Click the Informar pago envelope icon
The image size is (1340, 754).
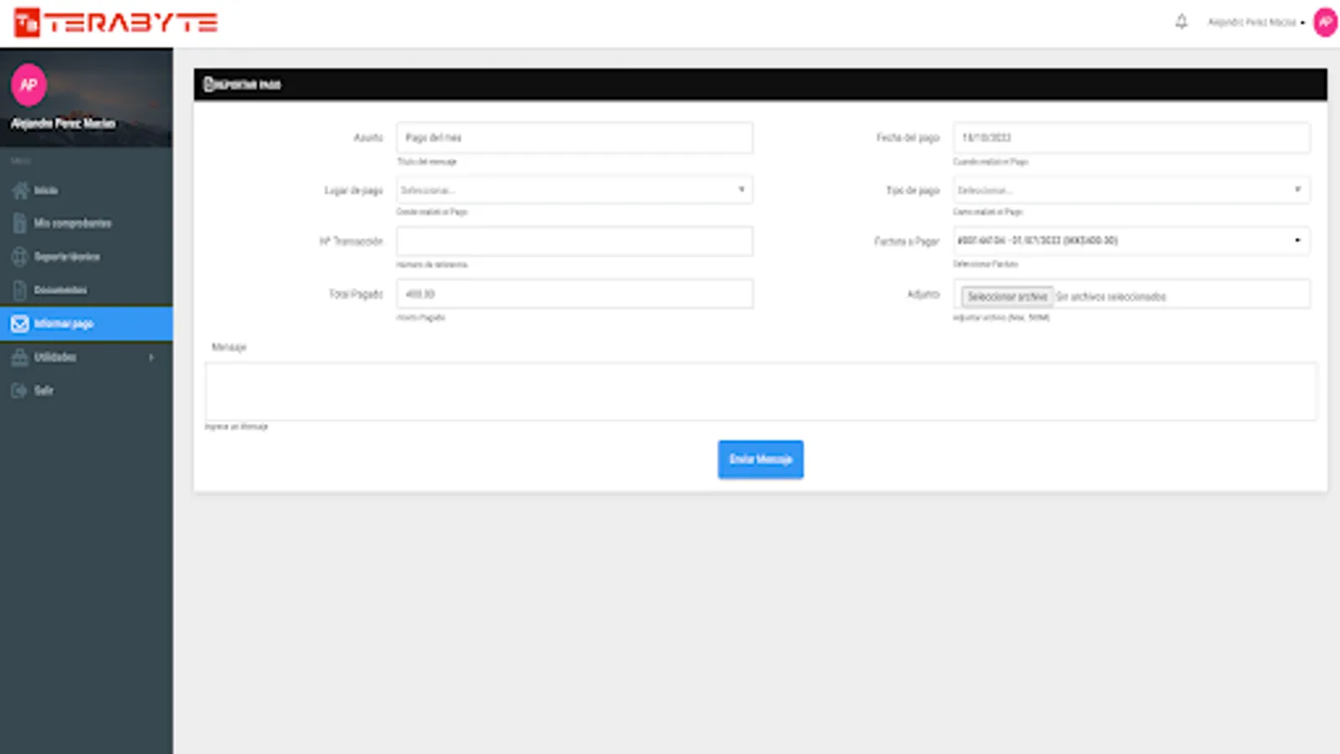(20, 323)
